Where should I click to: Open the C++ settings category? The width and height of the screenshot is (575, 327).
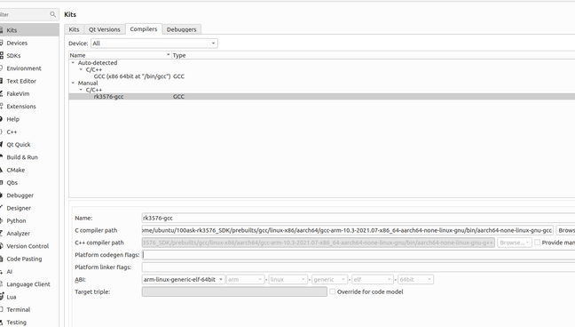[29, 132]
